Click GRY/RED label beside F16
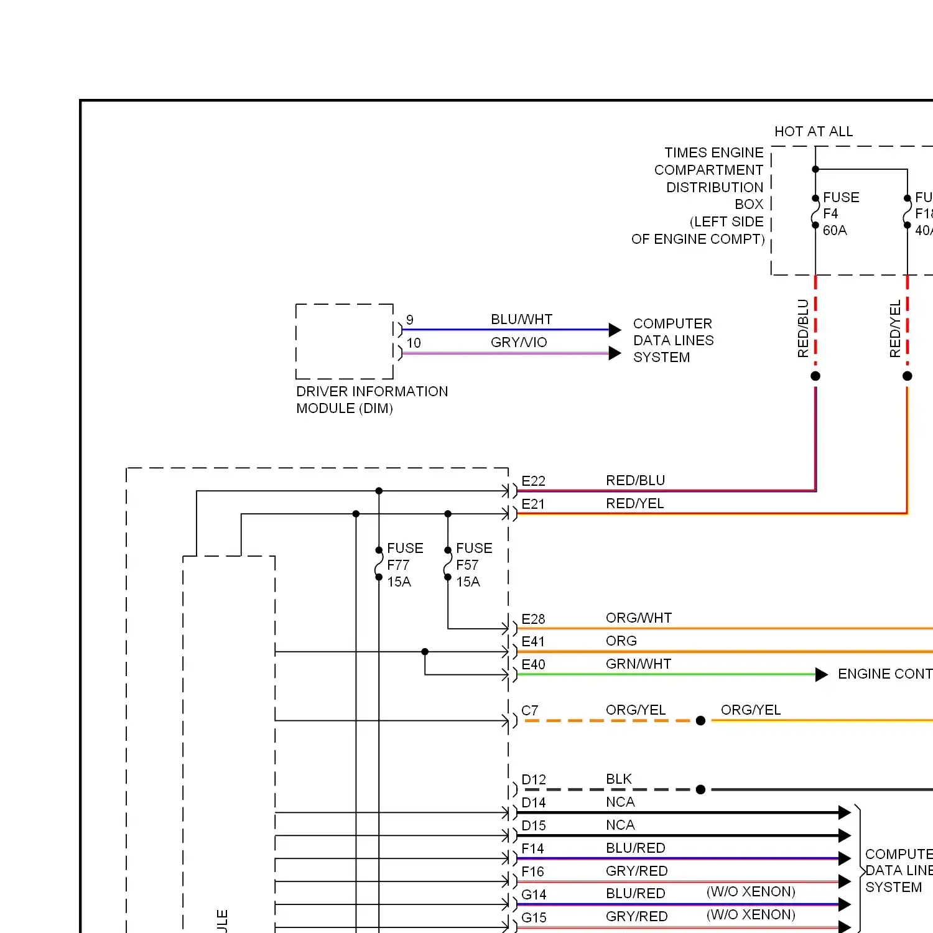 [x=637, y=871]
